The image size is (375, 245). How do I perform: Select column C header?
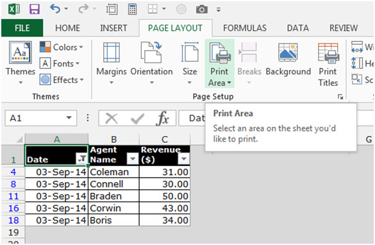click(x=165, y=139)
